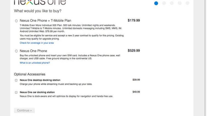The width and height of the screenshot is (207, 116).
Task: Click the $529.99 price
Action: point(134,50)
